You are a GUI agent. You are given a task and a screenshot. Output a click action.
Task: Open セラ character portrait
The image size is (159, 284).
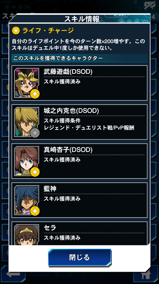pos(27,235)
